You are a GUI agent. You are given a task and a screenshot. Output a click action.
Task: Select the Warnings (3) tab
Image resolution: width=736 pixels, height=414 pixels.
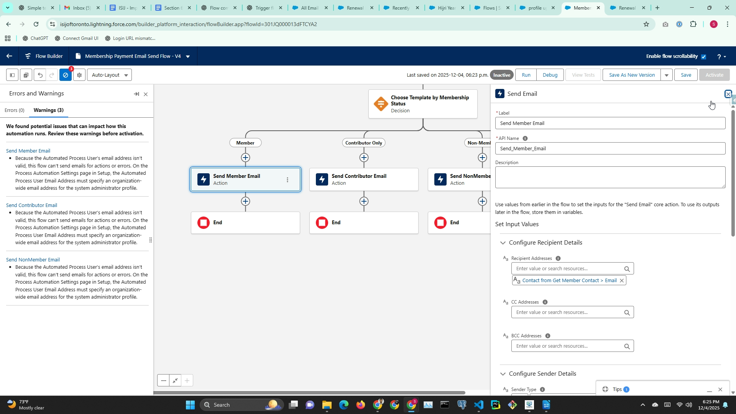(49, 110)
